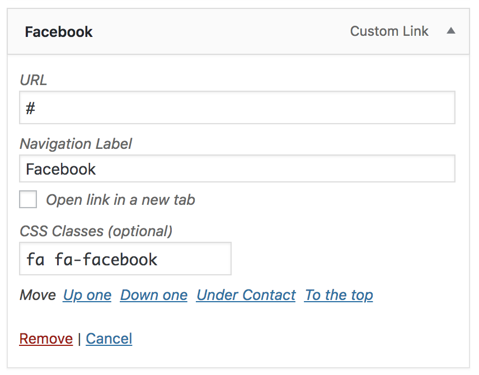This screenshot has width=479, height=375.
Task: Click the Custom Link type text
Action: pos(389,31)
